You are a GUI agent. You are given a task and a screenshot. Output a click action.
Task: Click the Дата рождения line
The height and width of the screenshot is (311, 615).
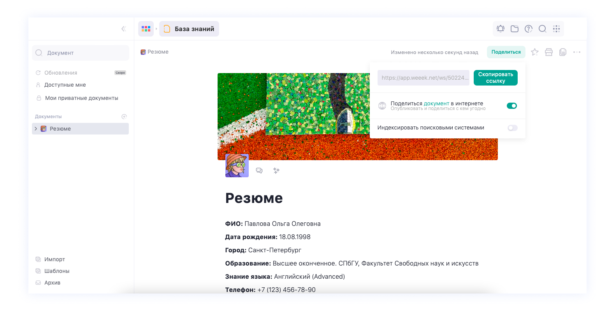268,237
